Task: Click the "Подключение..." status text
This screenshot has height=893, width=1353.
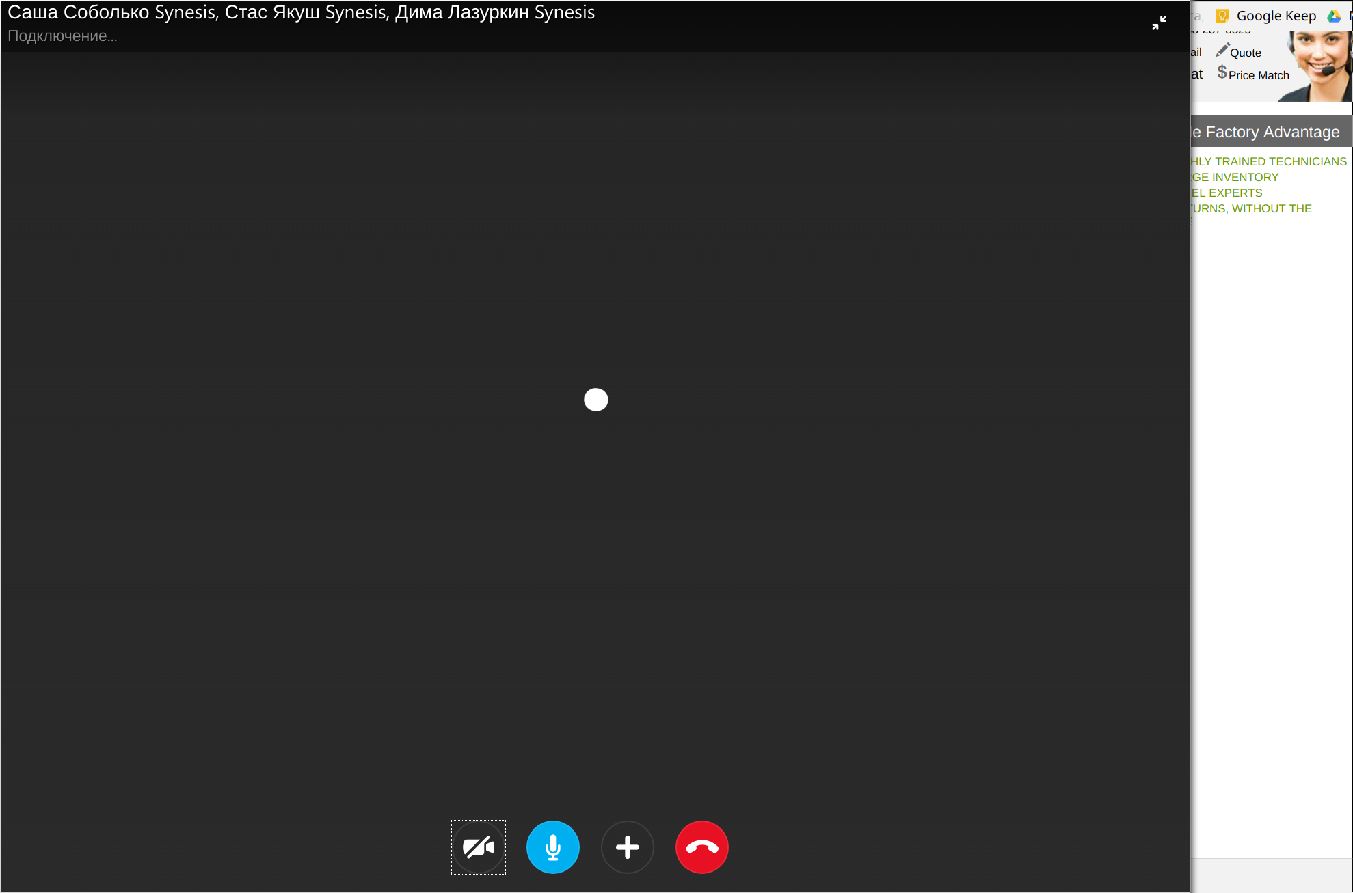Action: tap(62, 36)
